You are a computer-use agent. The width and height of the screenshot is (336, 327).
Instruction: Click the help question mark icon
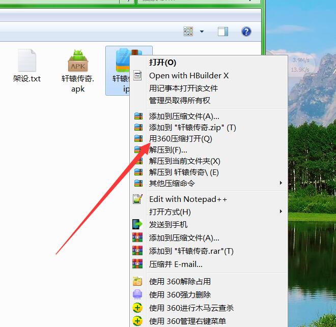pyautogui.click(x=246, y=32)
